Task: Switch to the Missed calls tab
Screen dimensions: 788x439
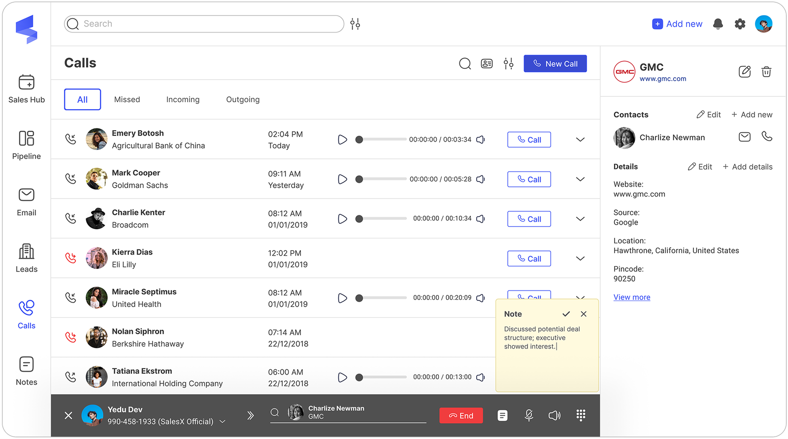Action: click(x=127, y=99)
